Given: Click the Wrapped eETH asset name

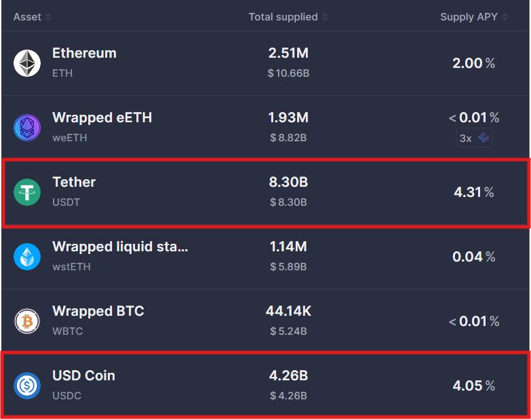Looking at the screenshot, I should [102, 117].
